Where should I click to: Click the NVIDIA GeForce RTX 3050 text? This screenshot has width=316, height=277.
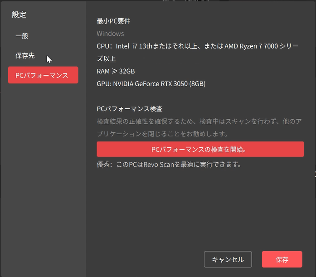click(151, 84)
